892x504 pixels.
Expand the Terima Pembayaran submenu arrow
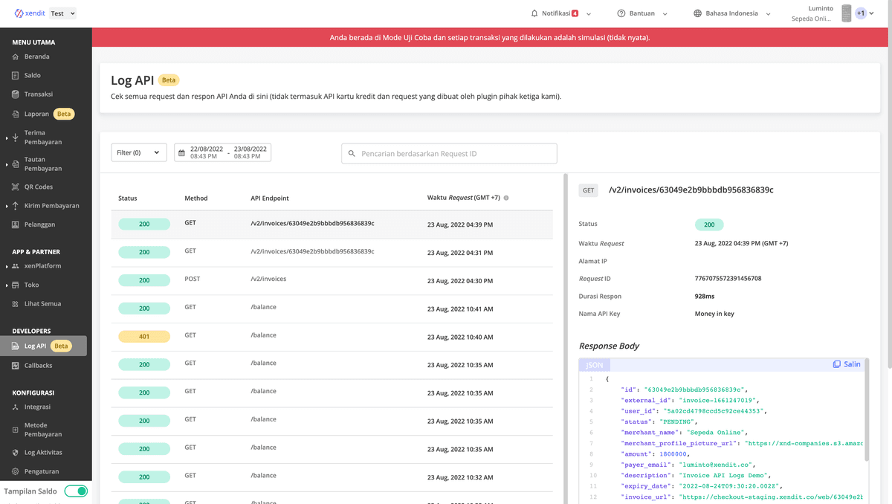pyautogui.click(x=7, y=138)
